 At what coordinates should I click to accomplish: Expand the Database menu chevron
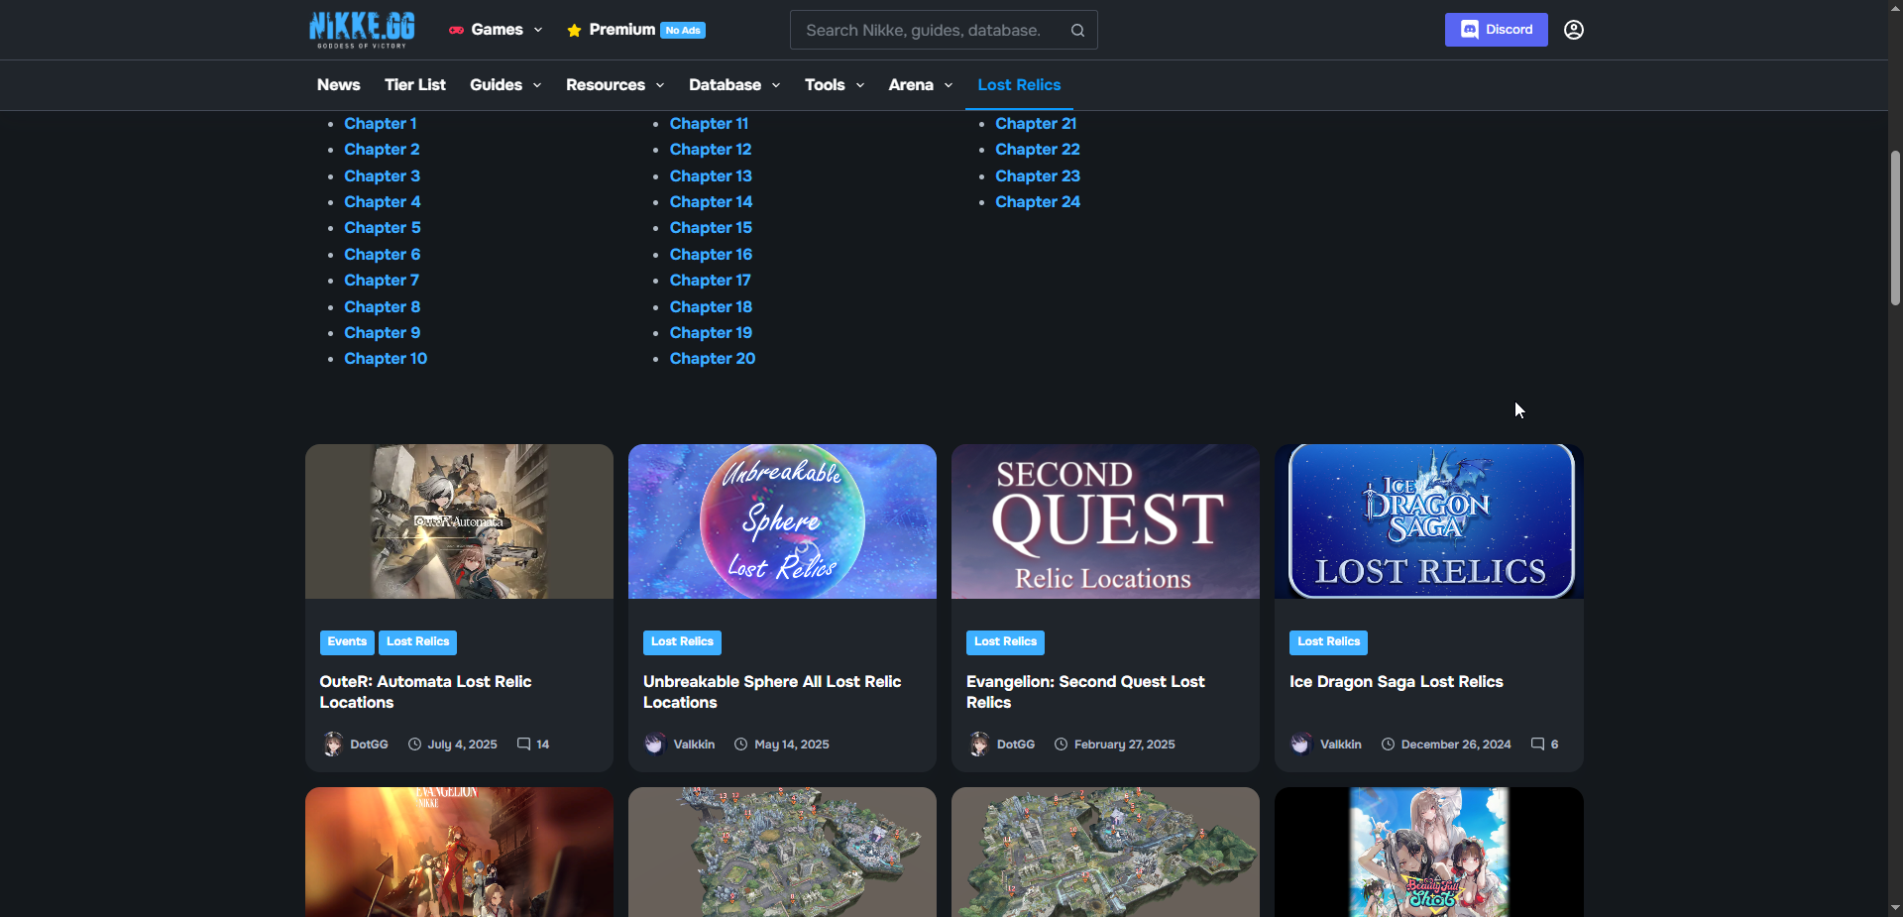click(x=776, y=86)
